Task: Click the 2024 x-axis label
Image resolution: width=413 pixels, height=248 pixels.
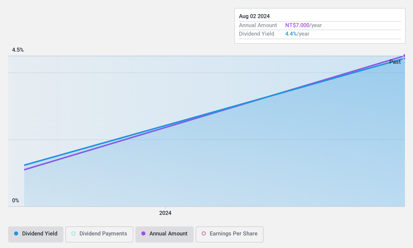Action: click(165, 213)
